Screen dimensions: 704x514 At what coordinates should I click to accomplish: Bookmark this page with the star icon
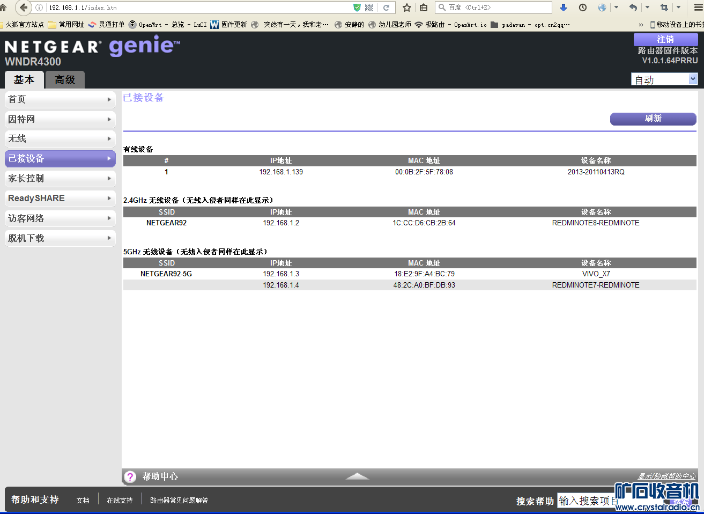point(407,8)
